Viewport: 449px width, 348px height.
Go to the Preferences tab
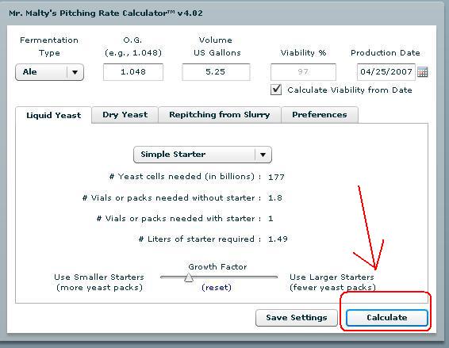coord(320,115)
